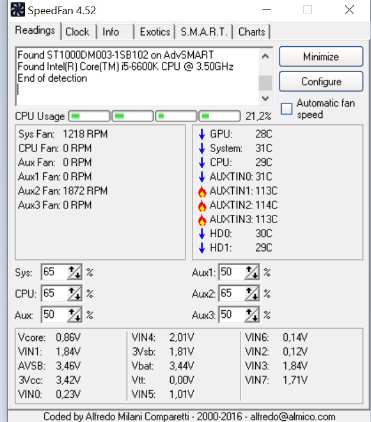The height and width of the screenshot is (422, 371).
Task: Adjust the CPU fan speed spinner arrows
Action: point(74,294)
